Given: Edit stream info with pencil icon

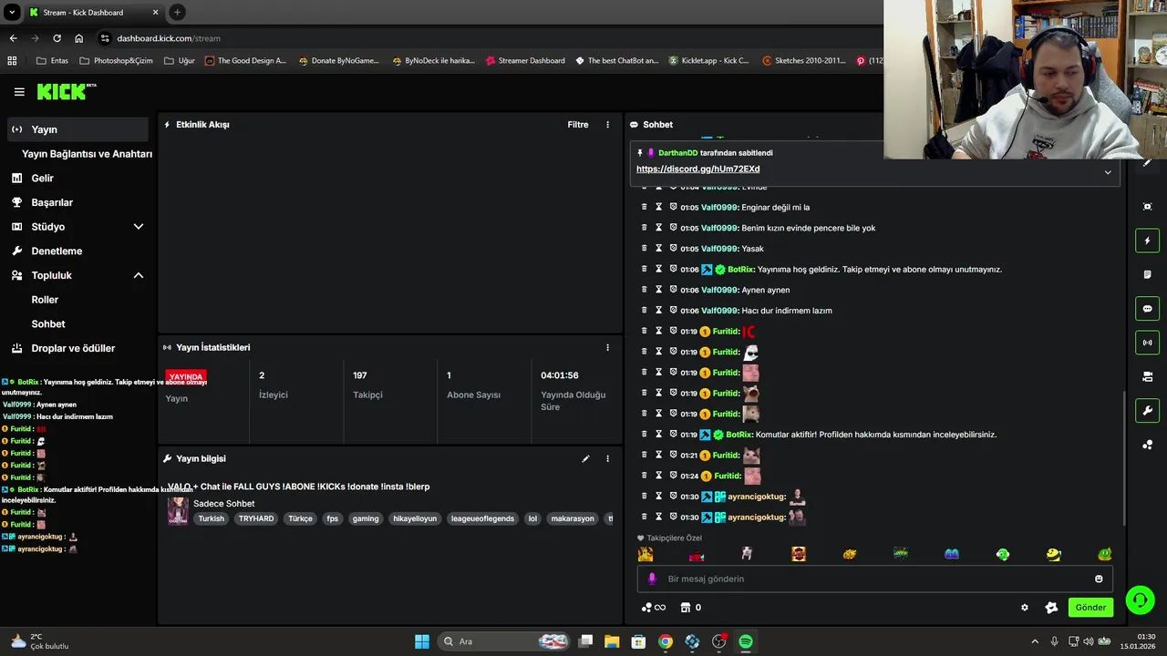Looking at the screenshot, I should tap(585, 458).
